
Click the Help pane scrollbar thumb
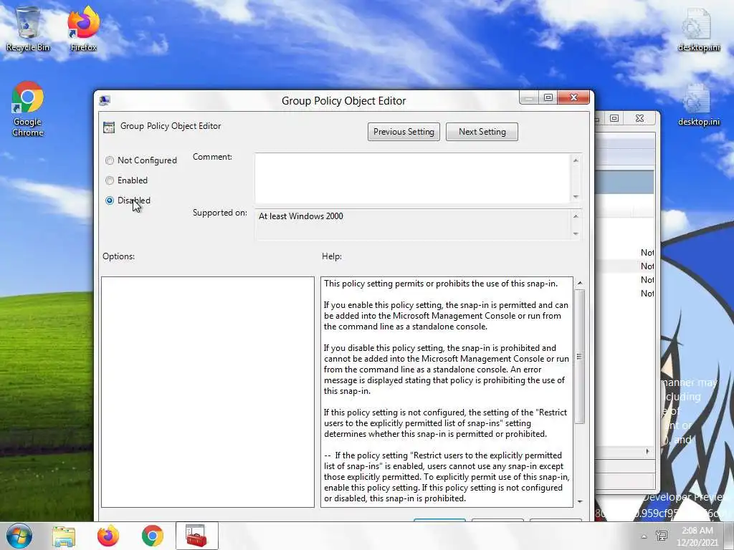click(x=579, y=357)
